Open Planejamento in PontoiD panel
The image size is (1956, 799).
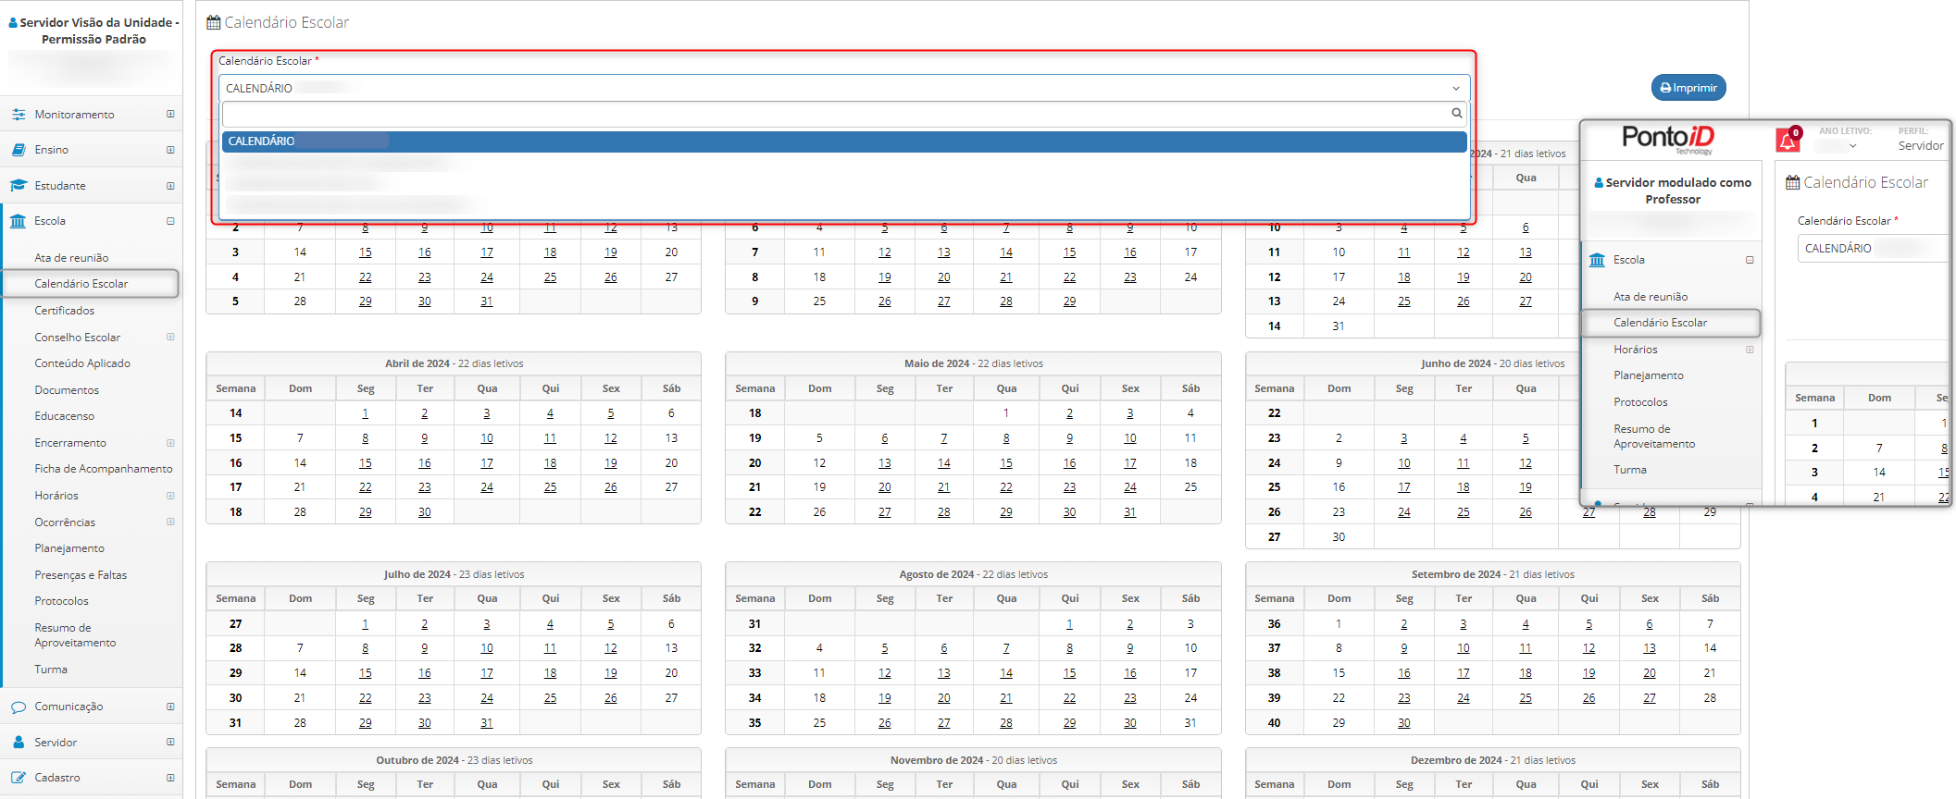(x=1649, y=375)
